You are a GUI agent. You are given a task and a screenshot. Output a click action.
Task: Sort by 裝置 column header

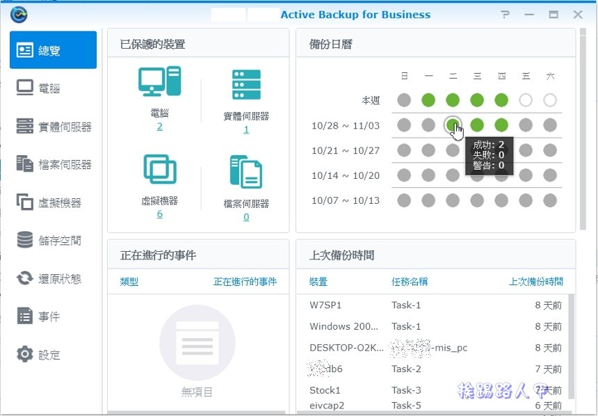[318, 282]
